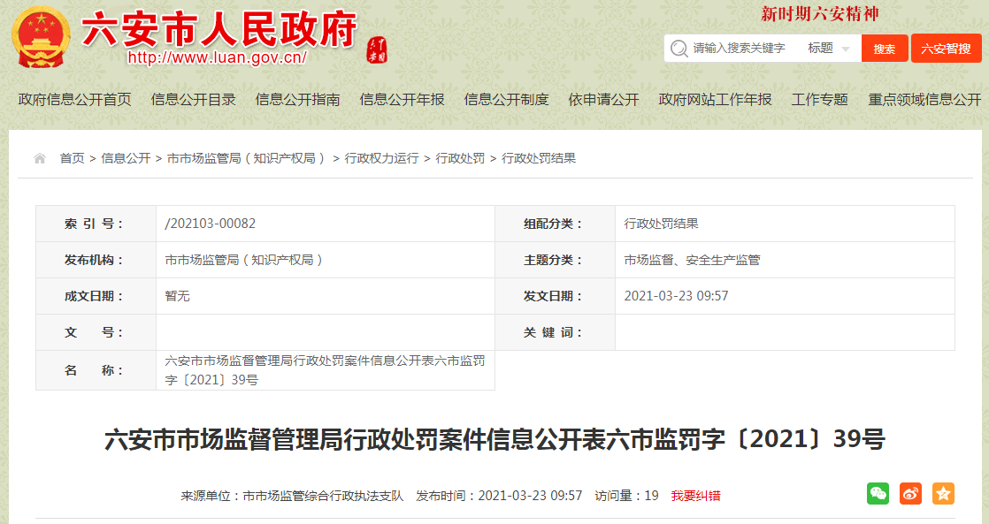Click the 关键词 label cell

(555, 332)
